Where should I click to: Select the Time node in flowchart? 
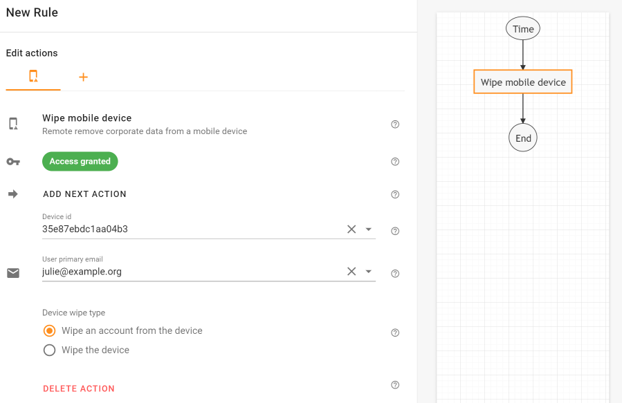click(x=523, y=28)
